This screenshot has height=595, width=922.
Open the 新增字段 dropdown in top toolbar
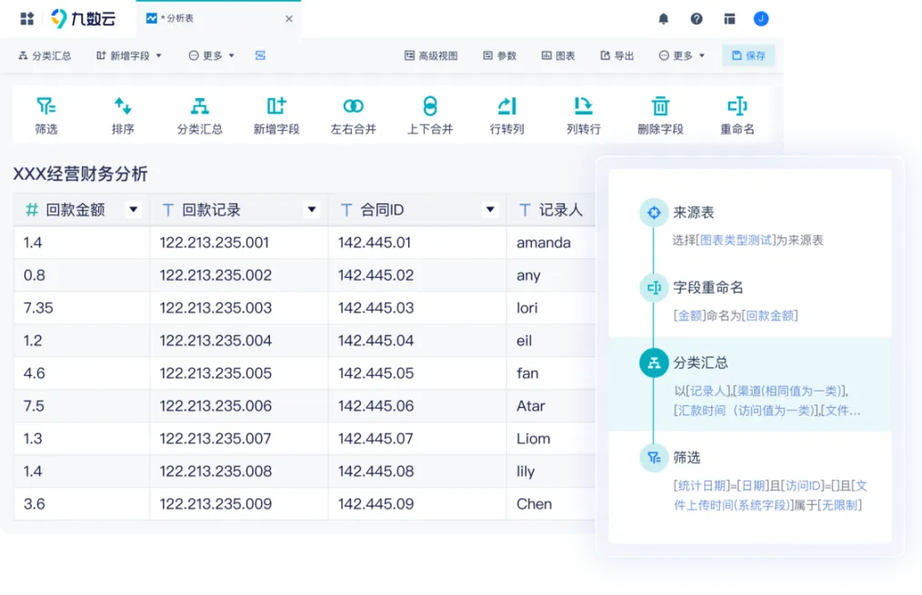(x=129, y=55)
